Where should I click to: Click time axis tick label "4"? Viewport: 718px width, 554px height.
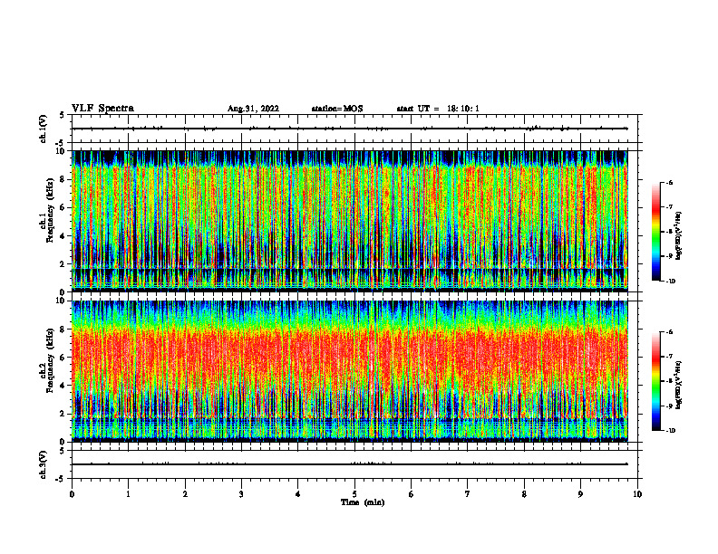click(x=298, y=494)
